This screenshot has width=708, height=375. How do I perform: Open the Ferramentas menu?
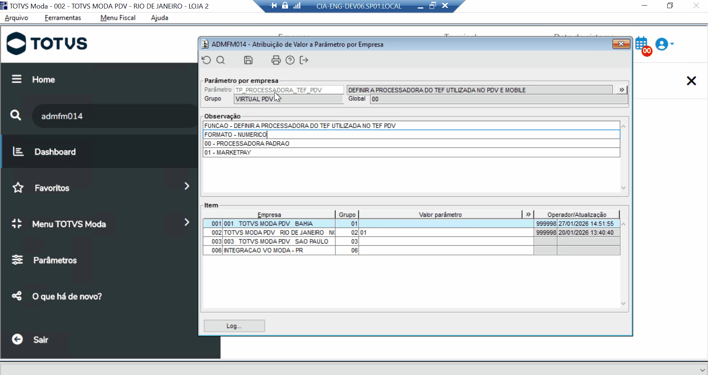(x=63, y=18)
